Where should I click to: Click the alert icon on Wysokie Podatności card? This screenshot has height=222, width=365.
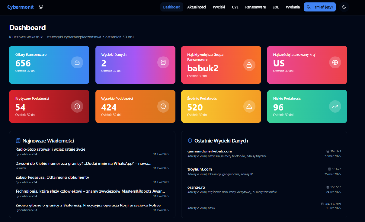point(163,106)
